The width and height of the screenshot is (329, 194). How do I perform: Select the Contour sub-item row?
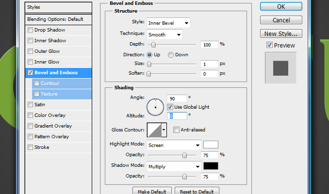click(x=62, y=83)
